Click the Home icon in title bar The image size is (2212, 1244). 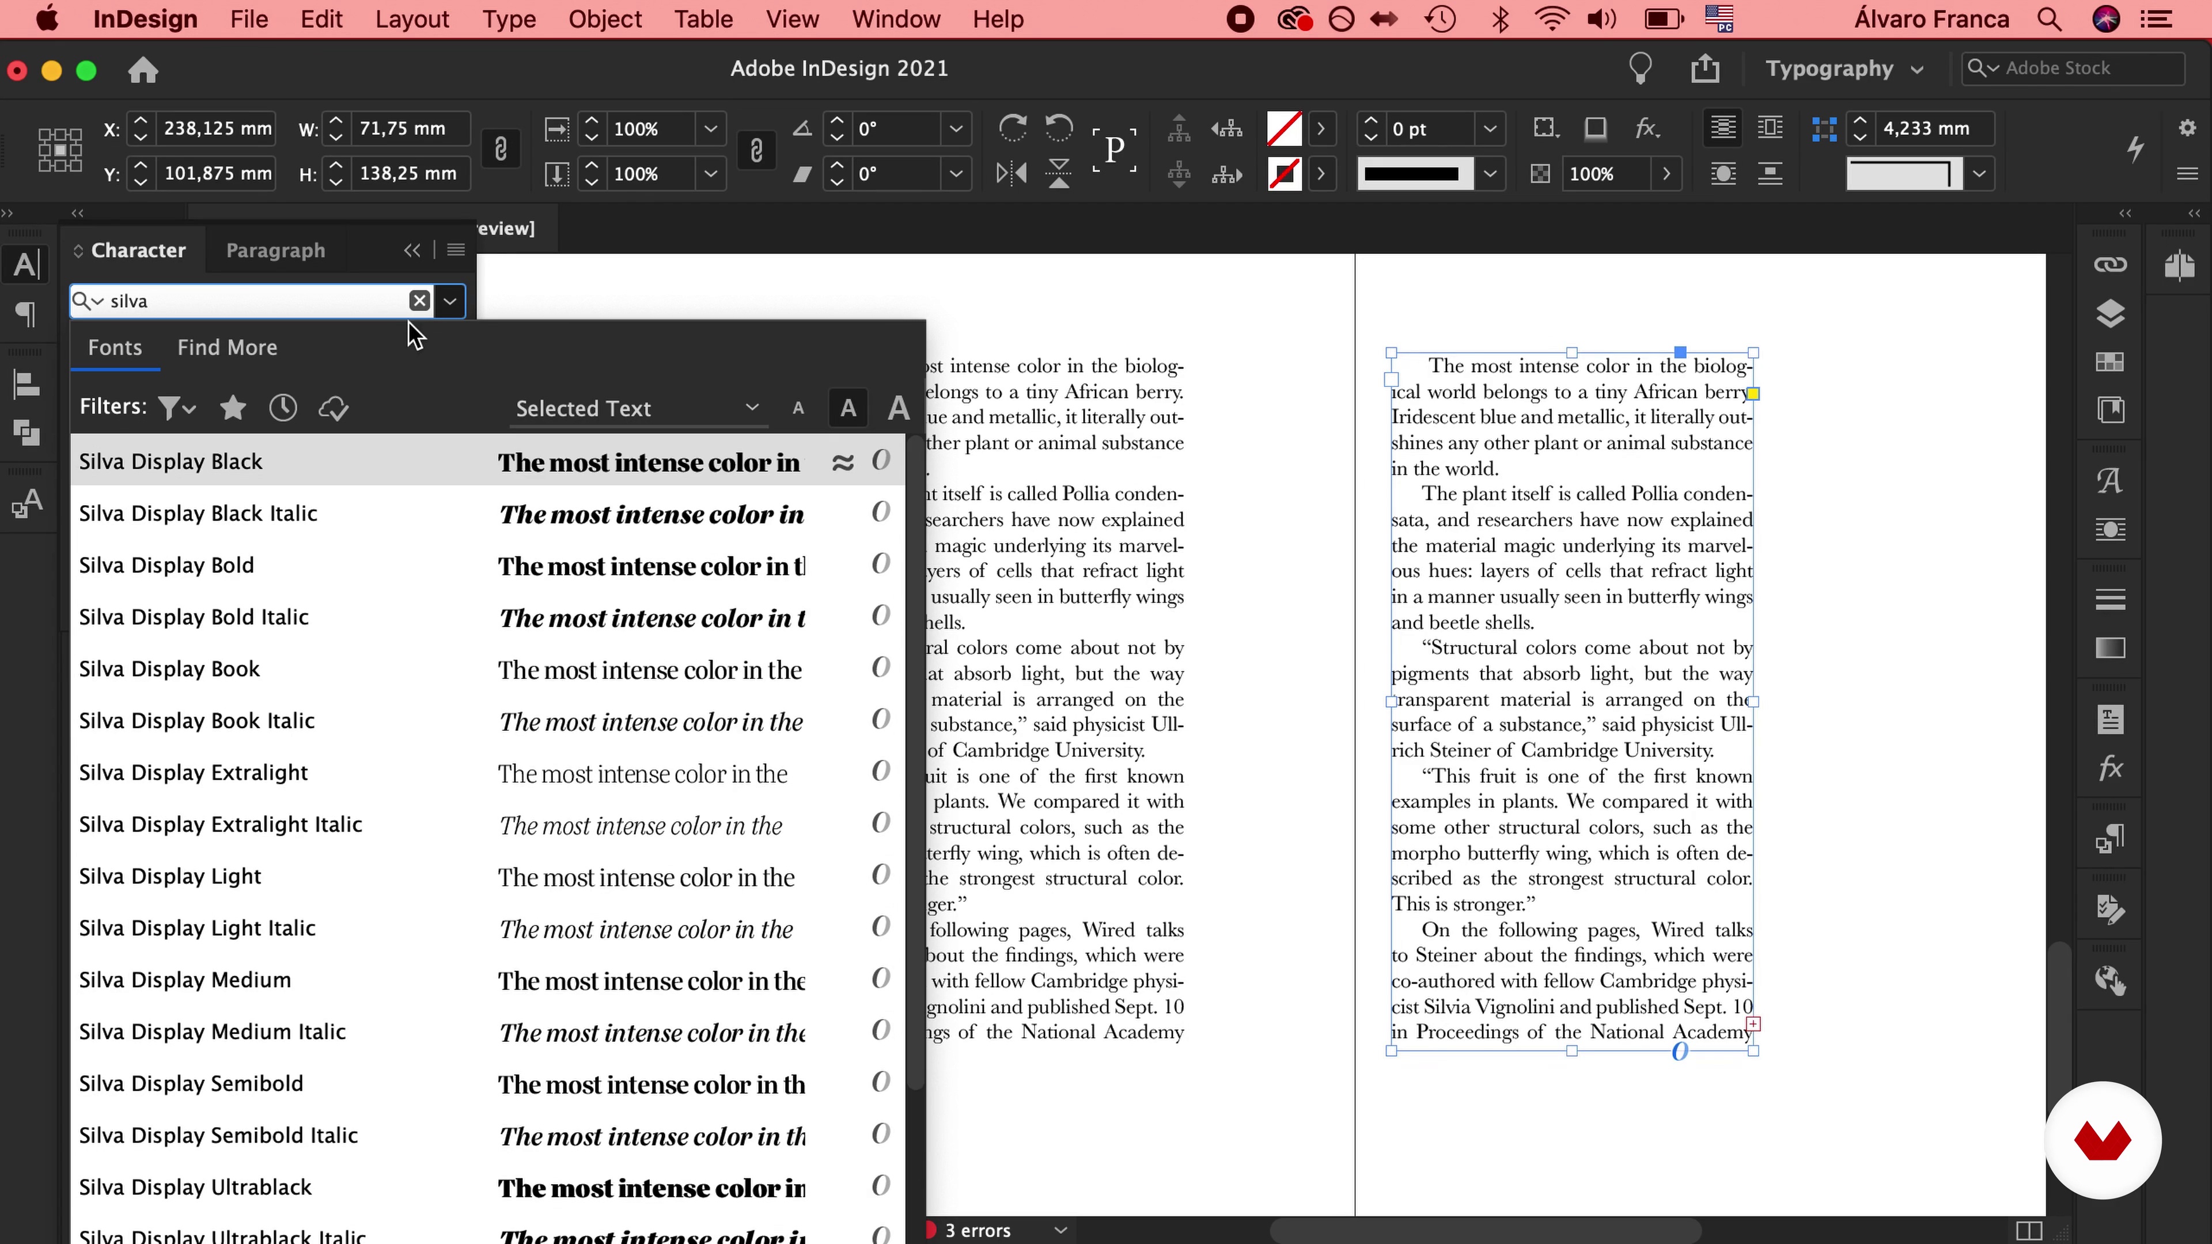click(142, 70)
